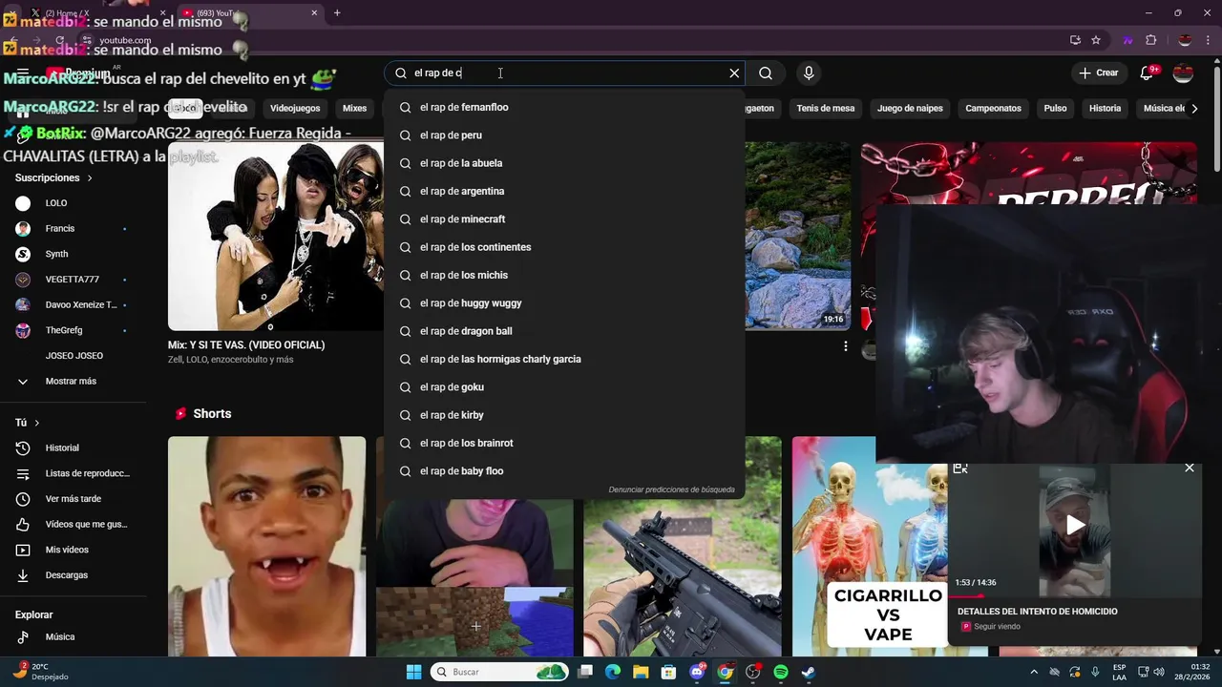Choose suggestion "el rap de minecraft"

pyautogui.click(x=564, y=219)
